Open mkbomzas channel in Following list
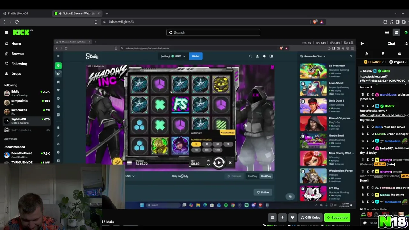This screenshot has width=409, height=230. pos(27,112)
